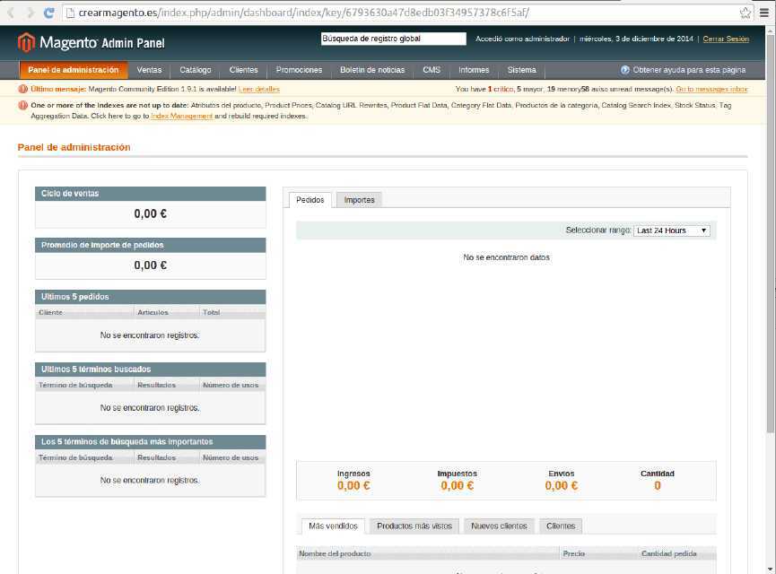Click Leer detalles about Magento 1.9.1
The image size is (776, 574).
coord(256,89)
